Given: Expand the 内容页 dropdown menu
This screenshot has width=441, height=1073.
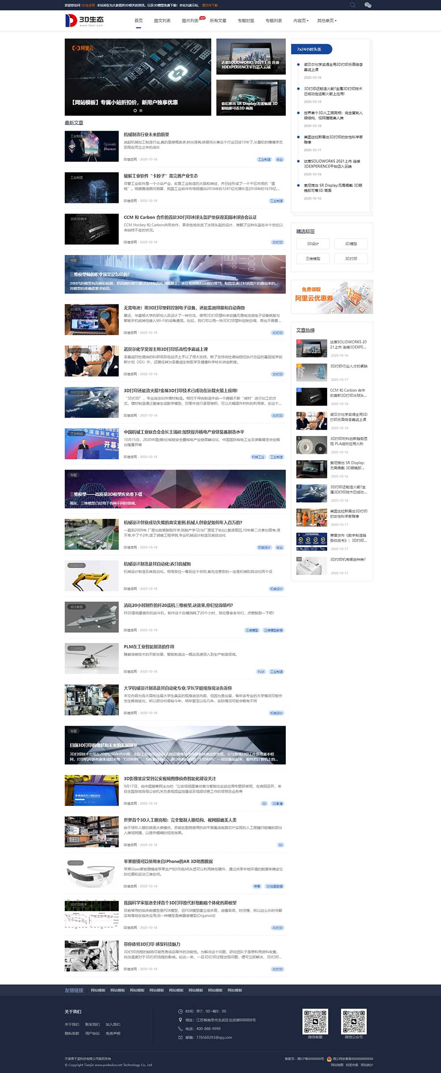Looking at the screenshot, I should point(301,21).
